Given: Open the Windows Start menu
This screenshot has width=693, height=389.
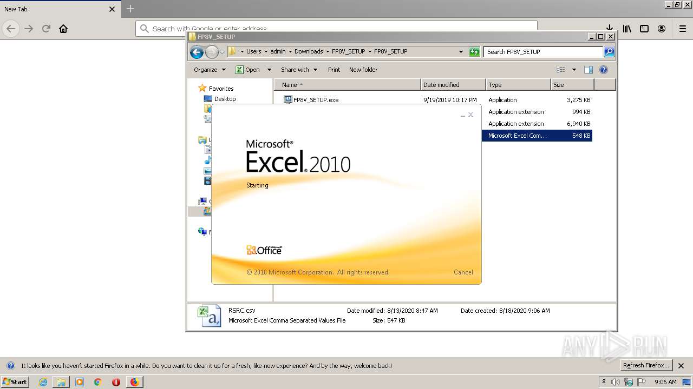Looking at the screenshot, I should tap(15, 381).
